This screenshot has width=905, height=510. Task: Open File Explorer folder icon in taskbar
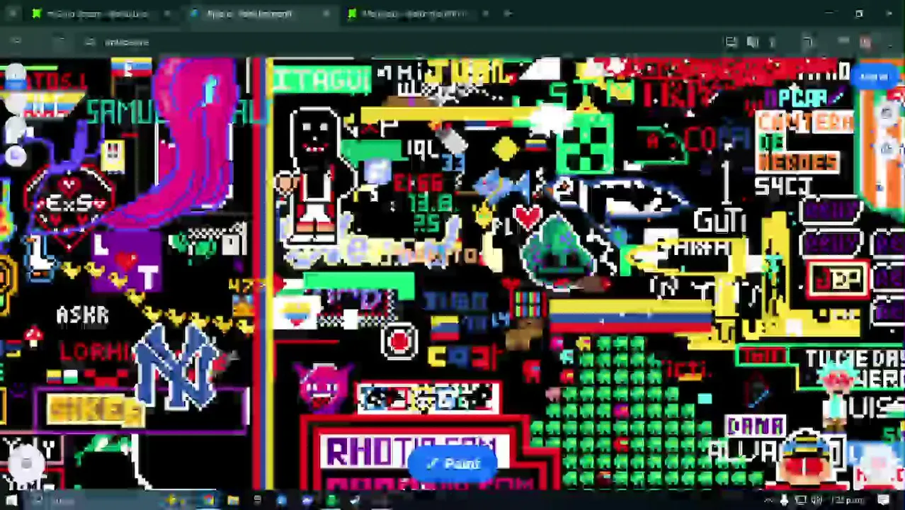coord(233,501)
